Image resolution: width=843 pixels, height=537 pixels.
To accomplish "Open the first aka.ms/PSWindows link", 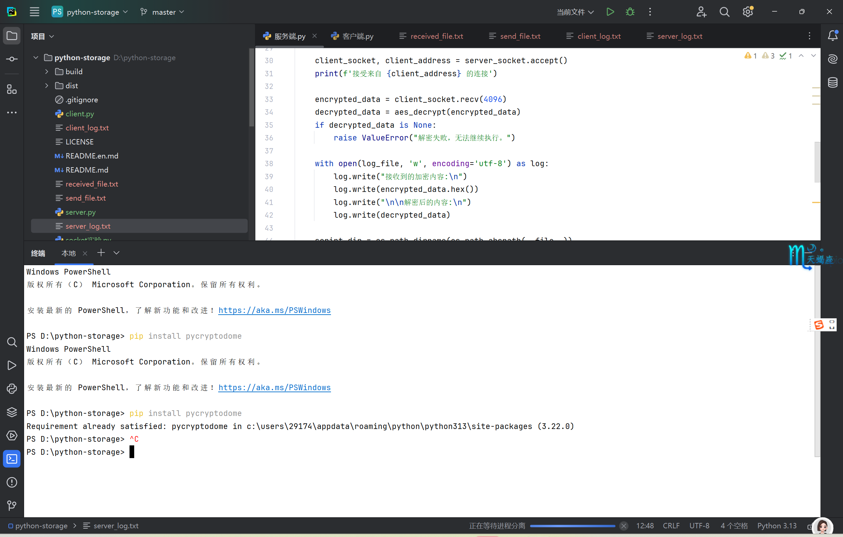I will point(274,310).
